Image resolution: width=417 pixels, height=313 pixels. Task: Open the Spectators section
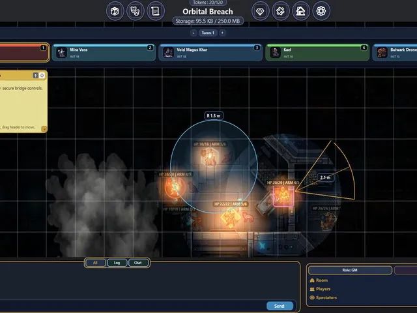(323, 298)
